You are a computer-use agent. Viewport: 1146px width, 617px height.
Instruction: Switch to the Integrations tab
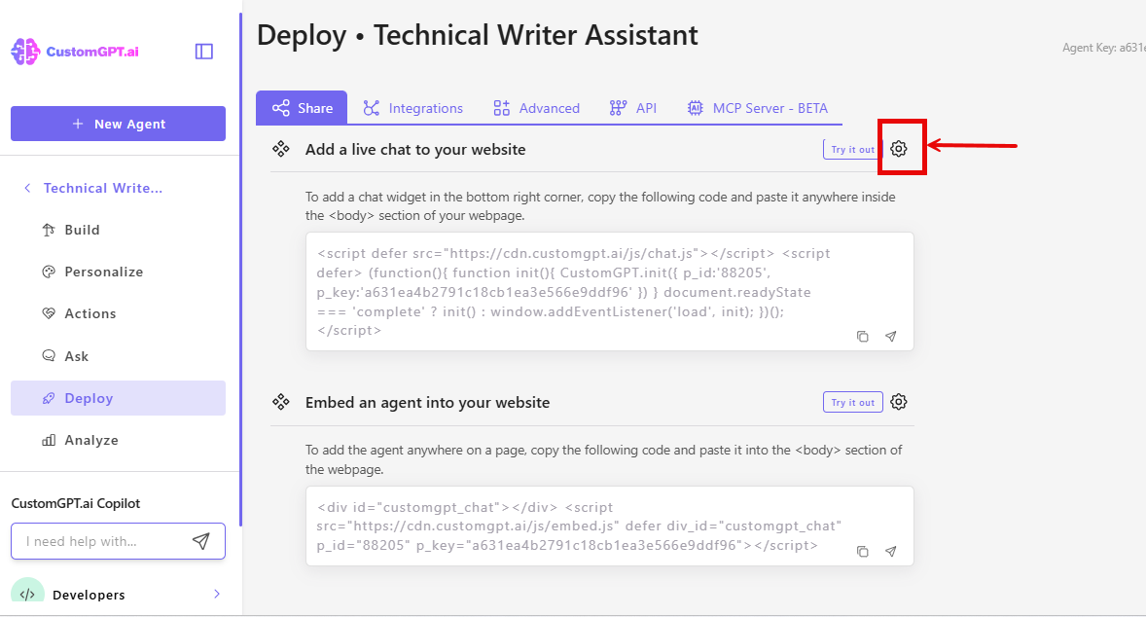tap(412, 108)
